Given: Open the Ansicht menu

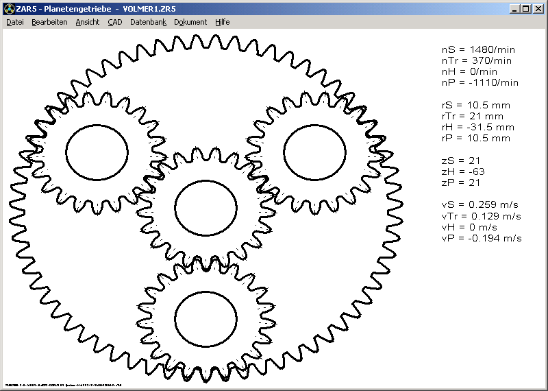Looking at the screenshot, I should (x=88, y=22).
